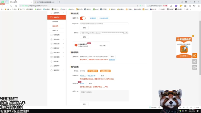This screenshot has height=113, width=201.
Task: Click 修改 next to 选择标签
Action: tap(90, 84)
